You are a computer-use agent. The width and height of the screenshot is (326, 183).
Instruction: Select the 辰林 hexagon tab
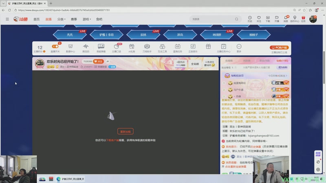pyautogui.click(x=143, y=35)
